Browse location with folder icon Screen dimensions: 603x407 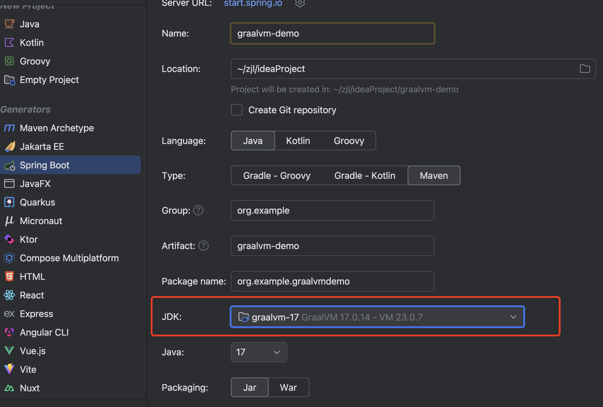585,69
